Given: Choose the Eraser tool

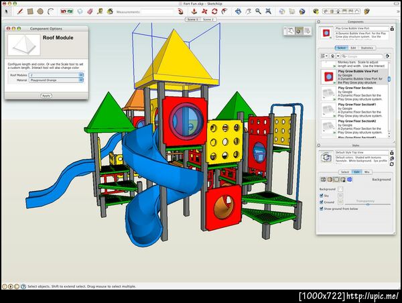Looking at the screenshot, I should pyautogui.click(x=90, y=11).
